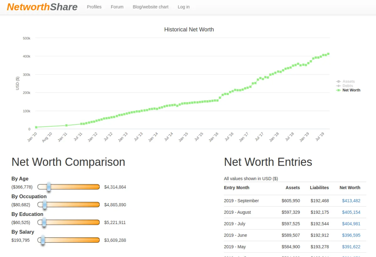Click the Log in link
376x257 pixels.
click(184, 7)
